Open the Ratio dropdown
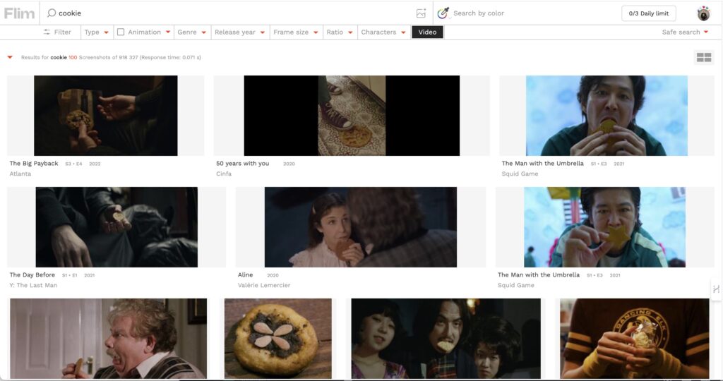 point(340,32)
